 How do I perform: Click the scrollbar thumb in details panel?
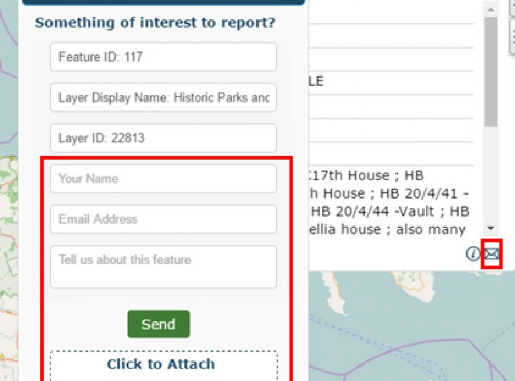coord(491,72)
